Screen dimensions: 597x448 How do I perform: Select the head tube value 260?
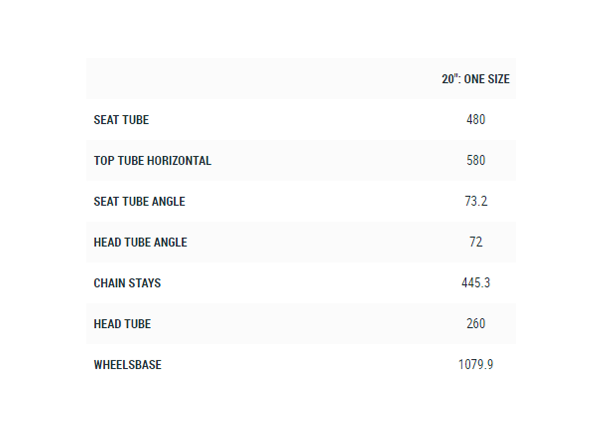[x=476, y=324]
